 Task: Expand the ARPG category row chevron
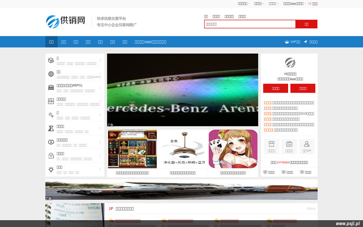click(100, 88)
